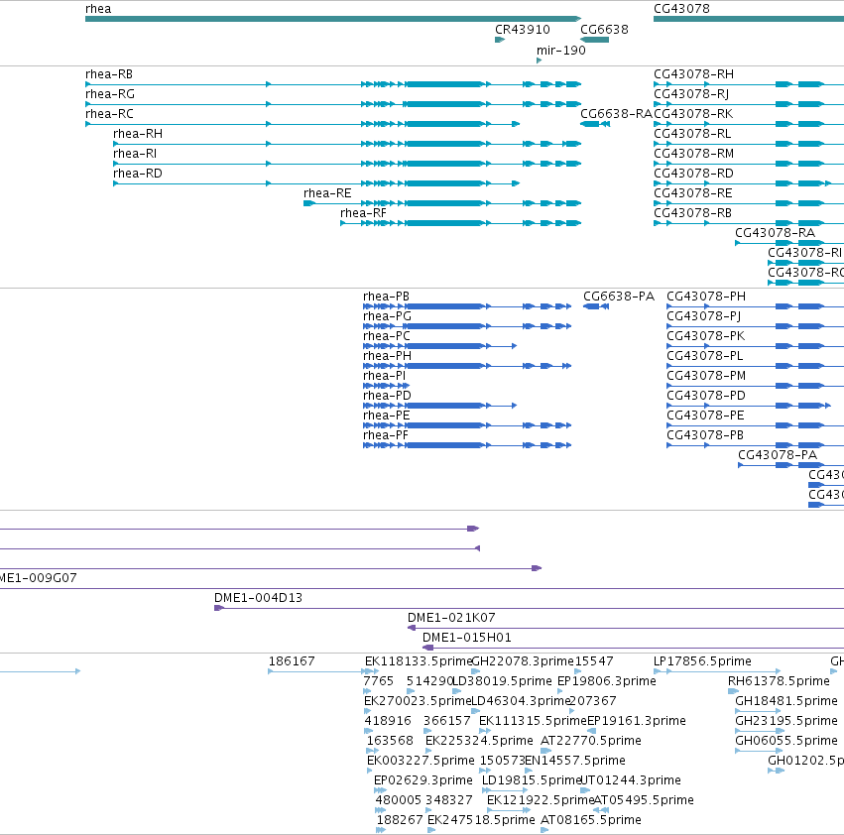The width and height of the screenshot is (844, 835).
Task: Select protein label CG43078-PA
Action: click(778, 455)
